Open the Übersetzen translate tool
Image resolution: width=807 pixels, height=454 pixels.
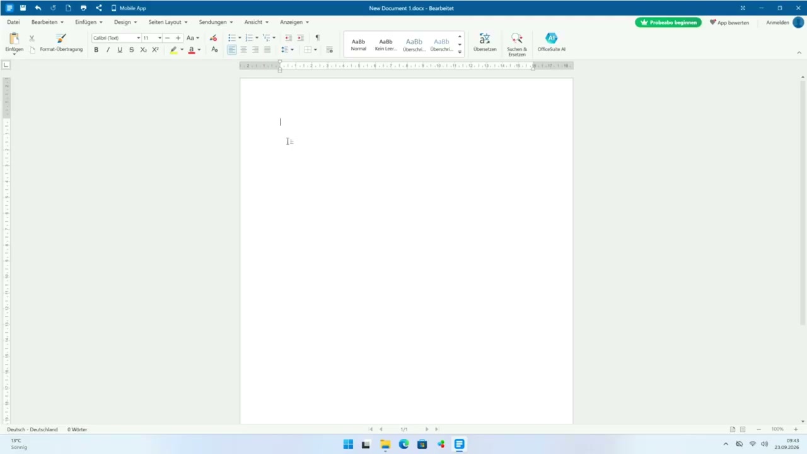[x=485, y=43]
